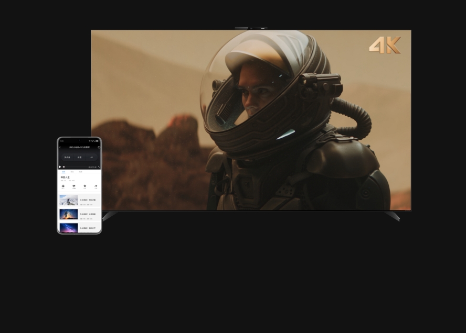Switch to the third tab under the player
466x333 pixels.
tap(80, 172)
